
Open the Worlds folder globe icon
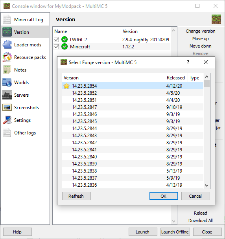(7, 82)
